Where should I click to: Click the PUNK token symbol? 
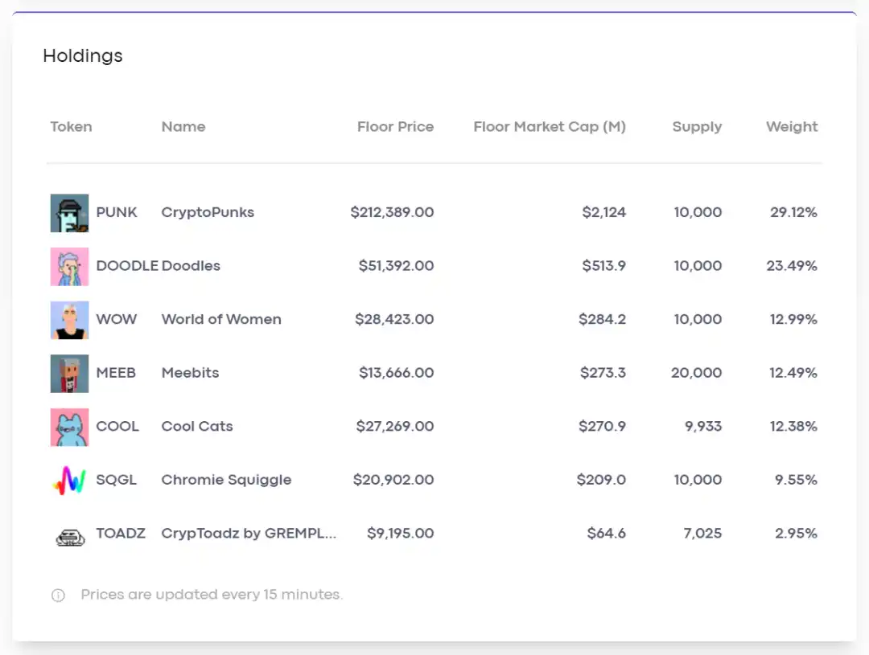tap(117, 213)
